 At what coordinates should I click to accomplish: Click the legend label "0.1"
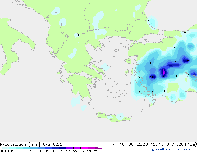pos(3,151)
